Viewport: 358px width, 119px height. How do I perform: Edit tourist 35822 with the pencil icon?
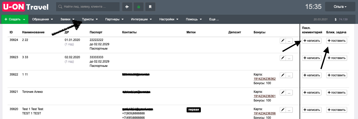tap(283, 75)
